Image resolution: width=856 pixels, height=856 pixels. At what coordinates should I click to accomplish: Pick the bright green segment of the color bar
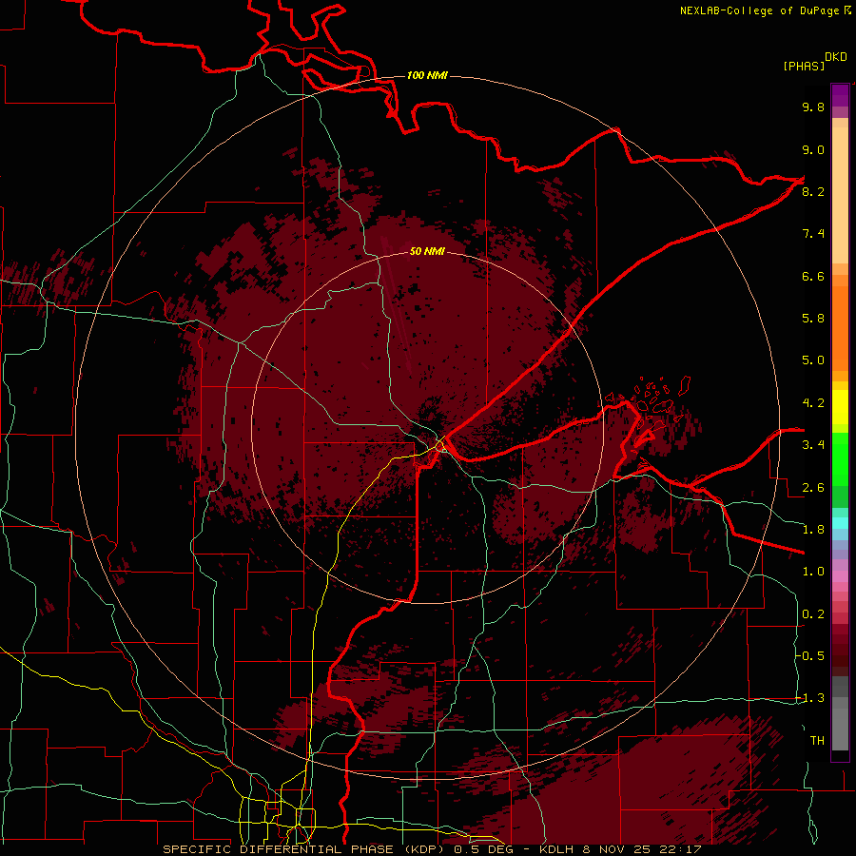point(840,458)
